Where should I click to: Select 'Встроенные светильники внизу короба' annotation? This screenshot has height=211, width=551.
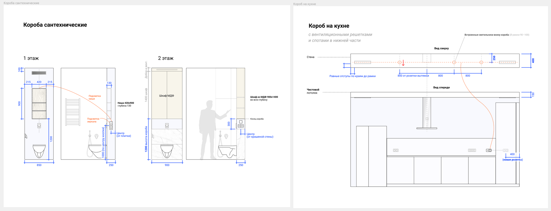(487, 35)
